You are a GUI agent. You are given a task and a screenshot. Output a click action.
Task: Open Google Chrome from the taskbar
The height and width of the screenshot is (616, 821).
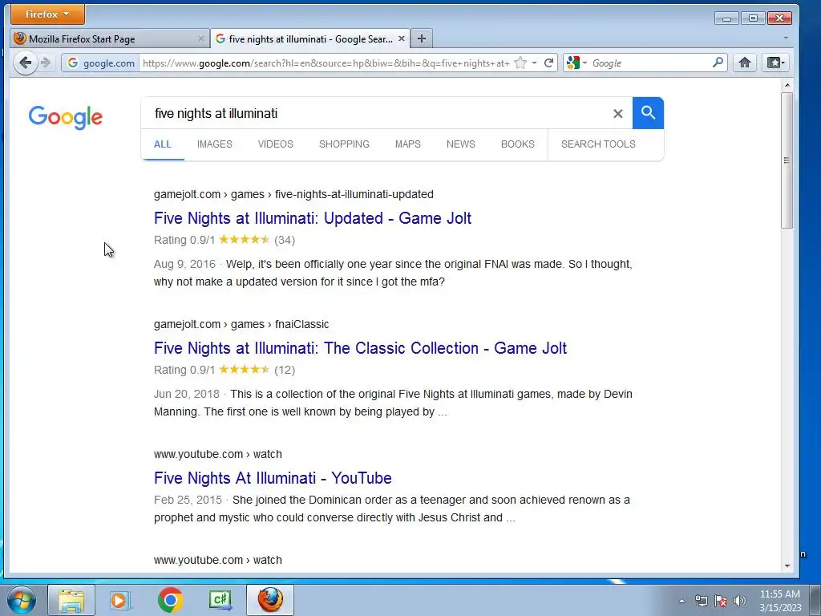[x=170, y=600]
